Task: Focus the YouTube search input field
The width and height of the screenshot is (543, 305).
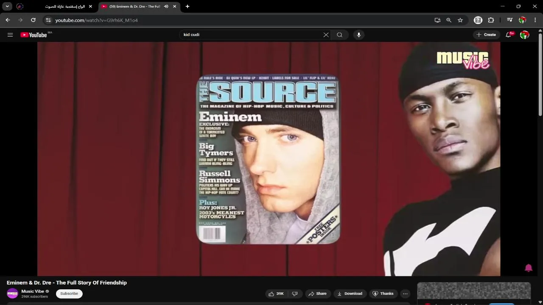Action: [x=252, y=35]
